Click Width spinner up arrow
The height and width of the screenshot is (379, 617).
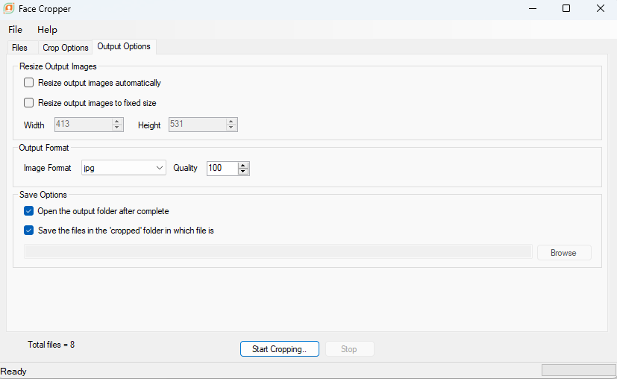116,122
